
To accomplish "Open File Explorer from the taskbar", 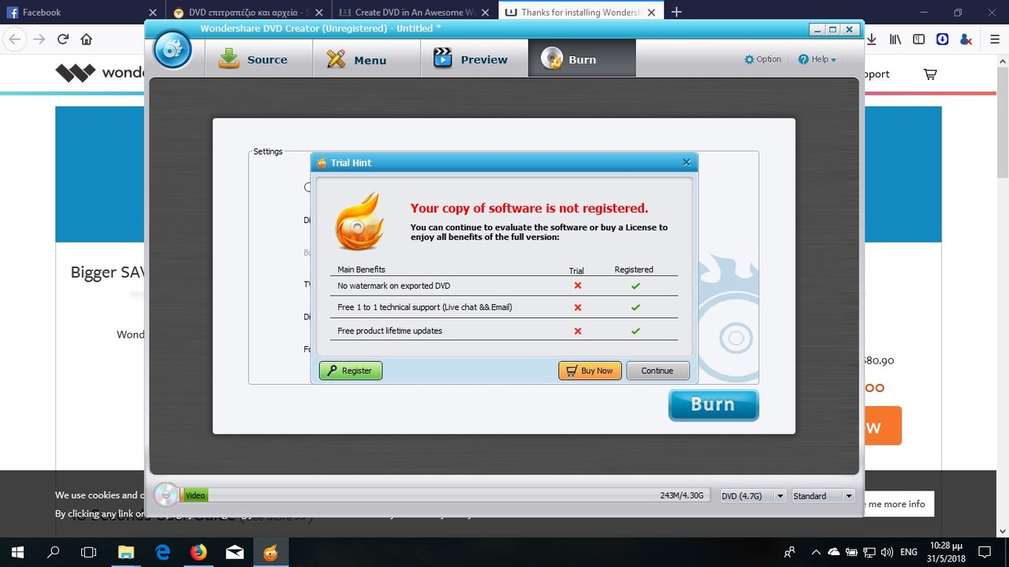I will [126, 552].
